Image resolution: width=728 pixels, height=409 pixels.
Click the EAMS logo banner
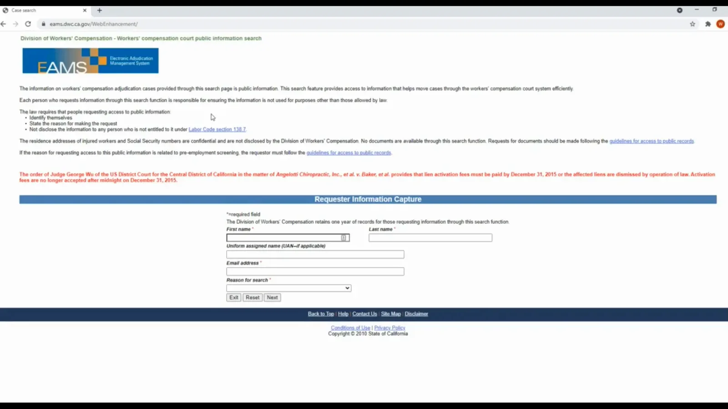click(91, 61)
